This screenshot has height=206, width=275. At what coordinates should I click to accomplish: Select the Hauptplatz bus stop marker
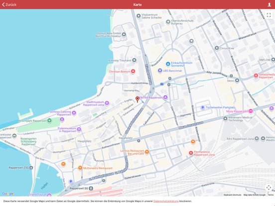tap(138, 141)
